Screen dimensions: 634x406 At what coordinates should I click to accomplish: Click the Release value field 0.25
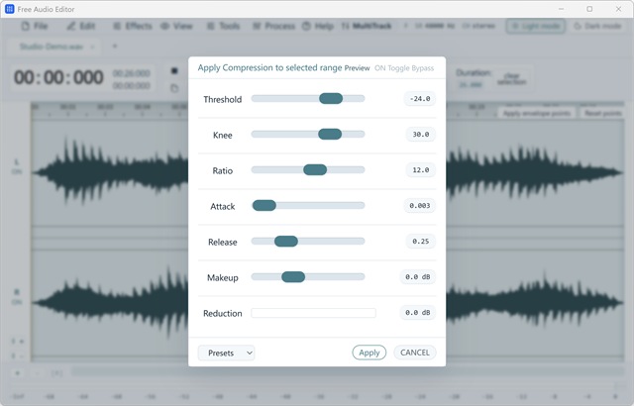click(420, 242)
